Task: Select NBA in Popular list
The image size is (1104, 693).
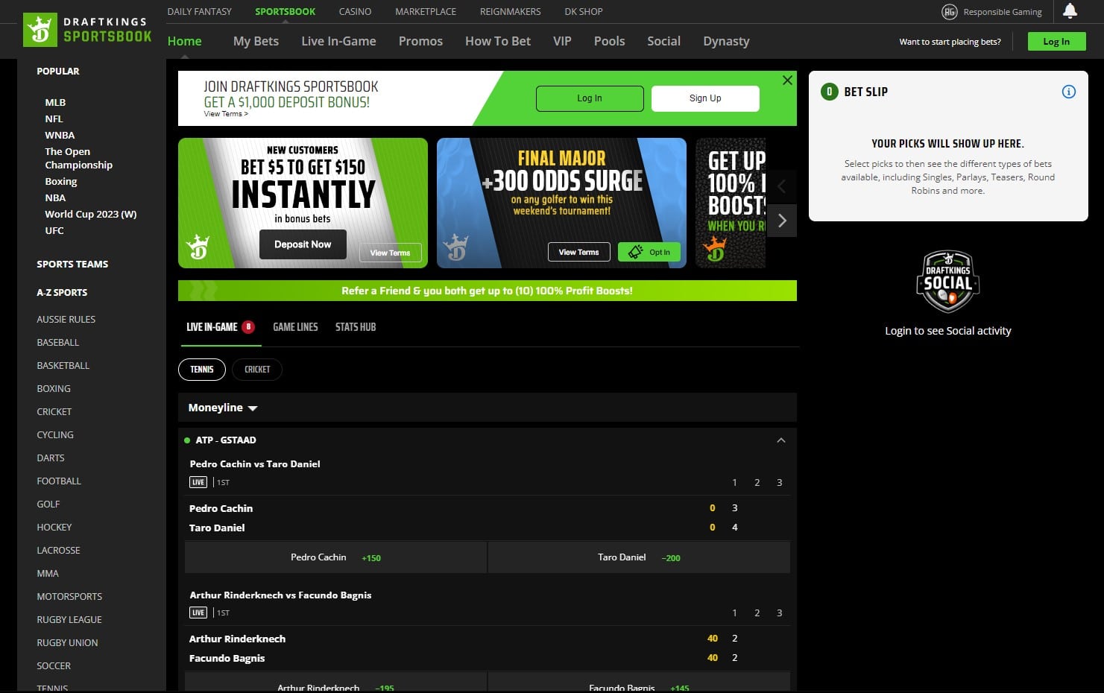Action: pos(55,197)
